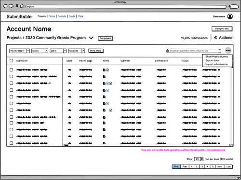This screenshot has width=241, height=180.
Task: Click the second form icon in the first row
Action: pyautogui.click(x=107, y=70)
